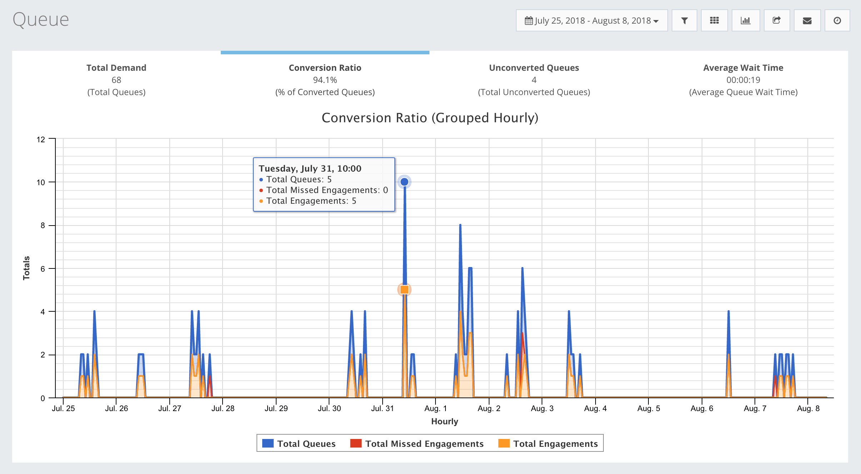Switch to Average Wait Time tab
The width and height of the screenshot is (861, 474).
pos(743,80)
